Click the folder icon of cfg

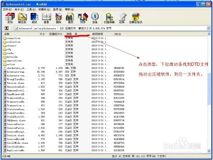tap(5, 49)
